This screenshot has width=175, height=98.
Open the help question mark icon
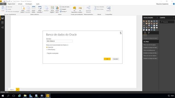coord(174,4)
